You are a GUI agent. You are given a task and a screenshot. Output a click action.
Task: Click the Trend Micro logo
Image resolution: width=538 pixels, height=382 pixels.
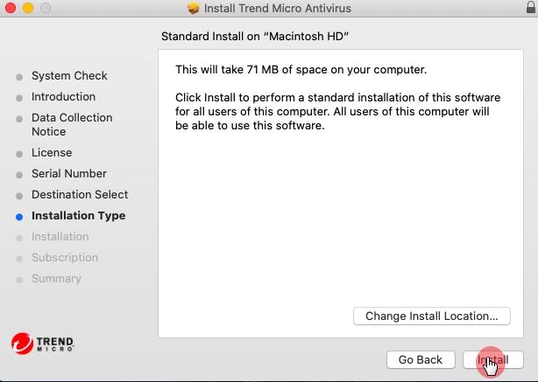[x=43, y=344]
